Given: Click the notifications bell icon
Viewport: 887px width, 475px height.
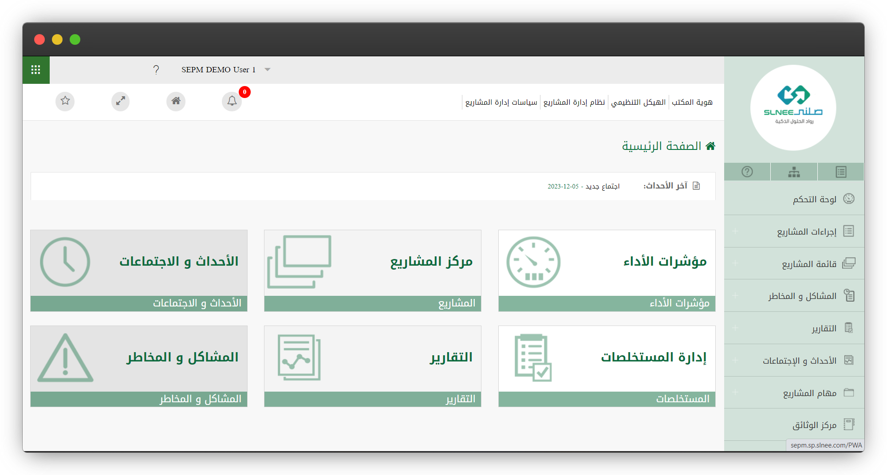Looking at the screenshot, I should pyautogui.click(x=232, y=101).
